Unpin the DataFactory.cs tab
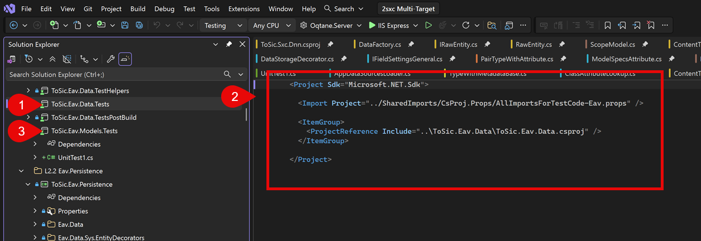Screen dimensions: 701x241 [x=411, y=44]
